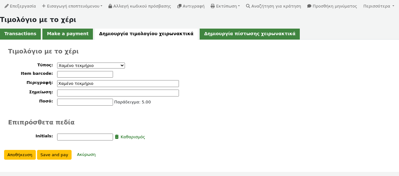Click the magnifier Αναζήτηση για κράτηση icon

(x=248, y=6)
